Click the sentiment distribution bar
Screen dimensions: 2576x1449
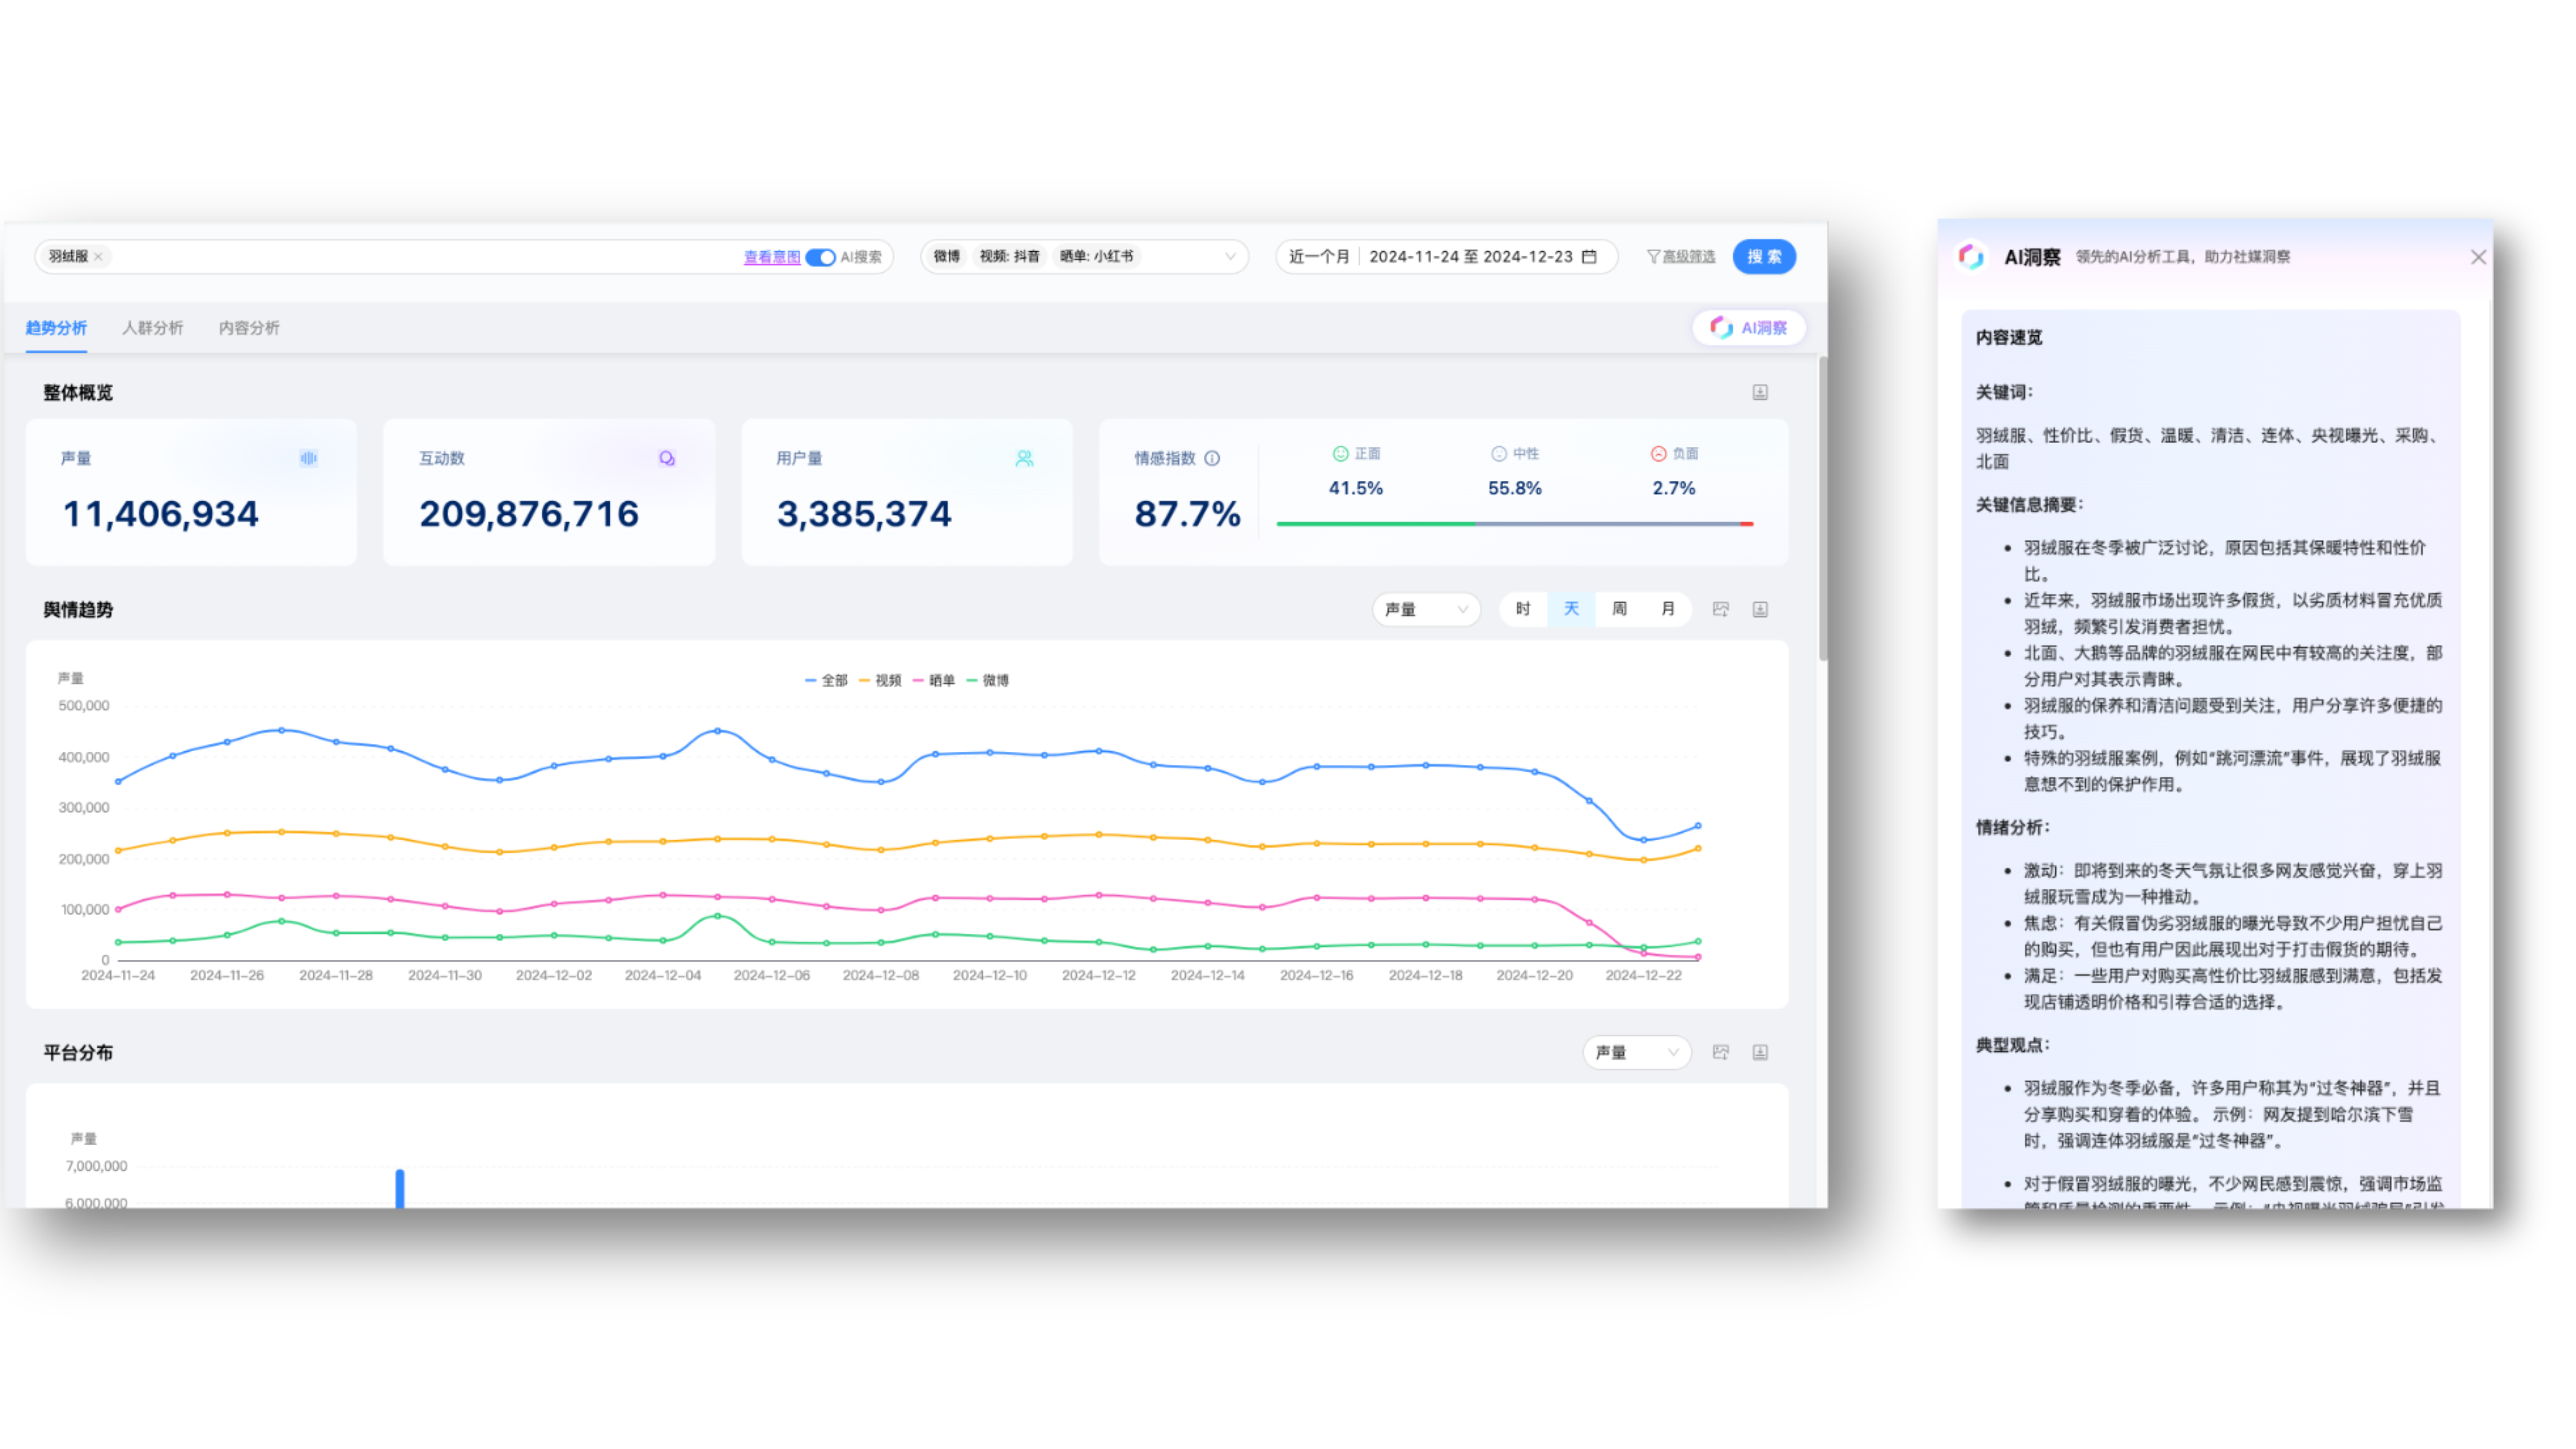point(1515,524)
